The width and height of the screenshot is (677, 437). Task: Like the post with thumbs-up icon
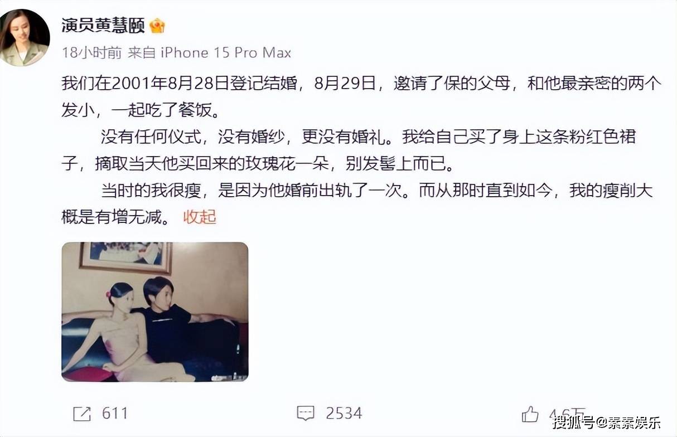[530, 414]
